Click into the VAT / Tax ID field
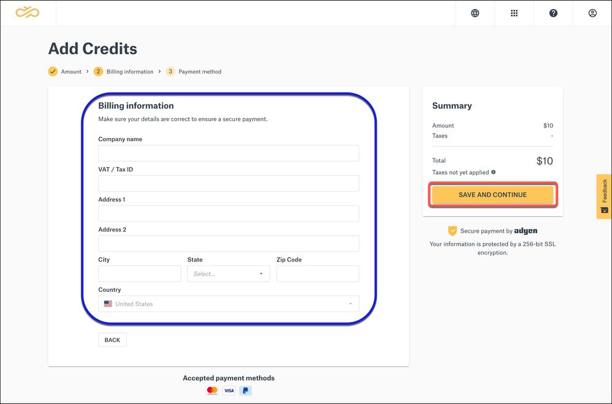 tap(228, 183)
